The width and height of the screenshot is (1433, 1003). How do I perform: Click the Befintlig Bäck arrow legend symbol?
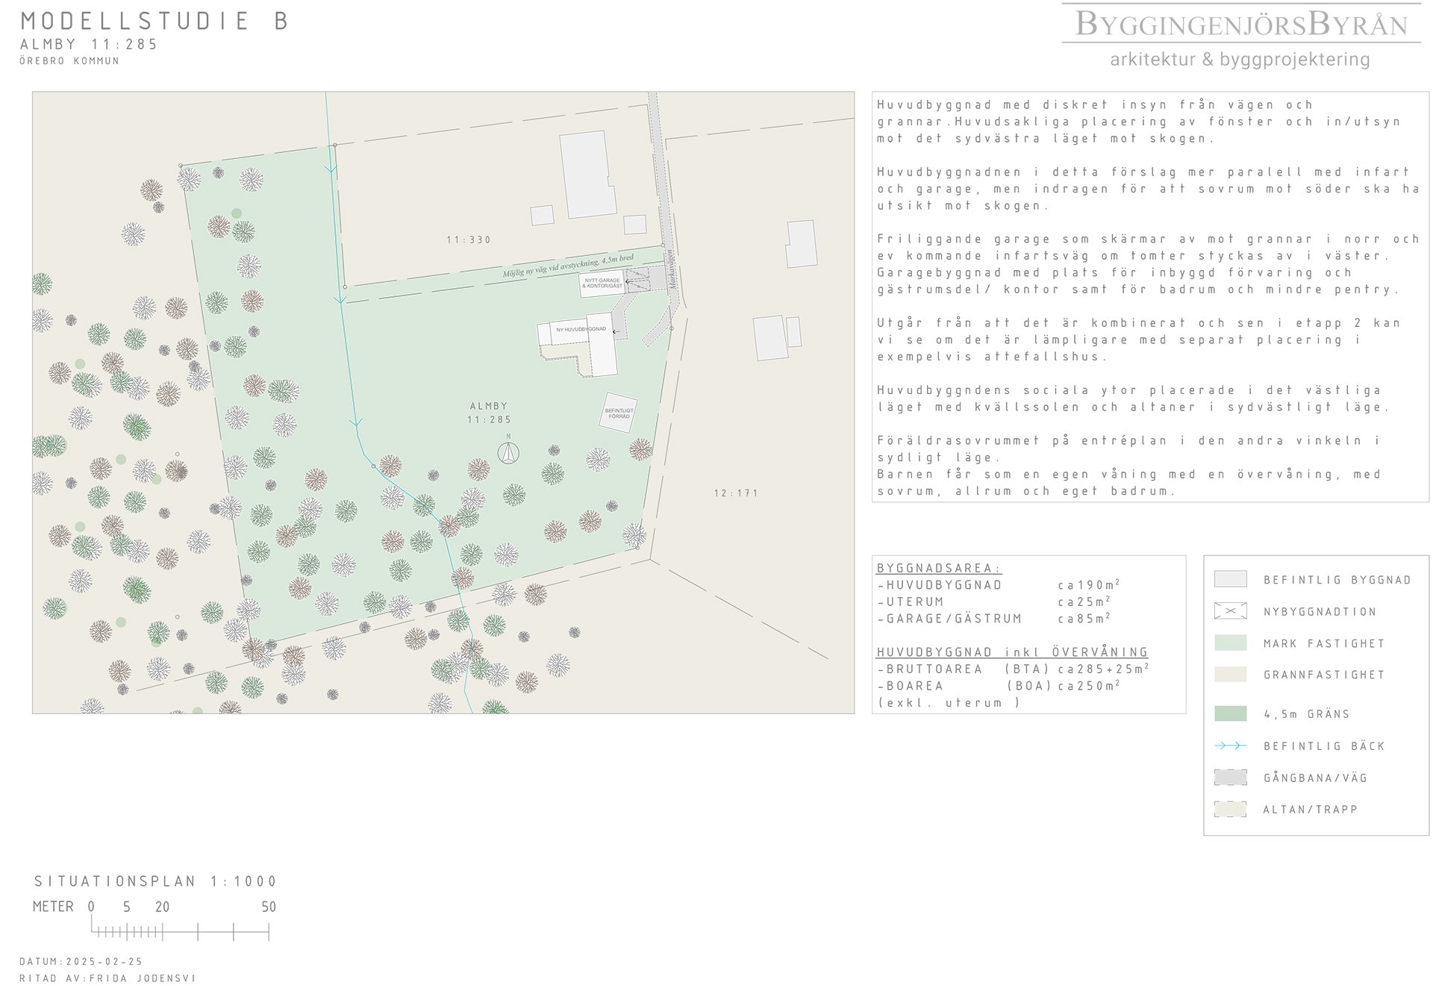point(1230,746)
